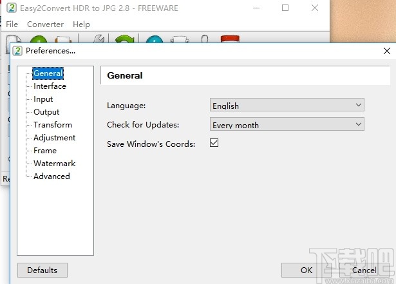Show the Watermark settings
The width and height of the screenshot is (396, 284).
pyautogui.click(x=55, y=164)
